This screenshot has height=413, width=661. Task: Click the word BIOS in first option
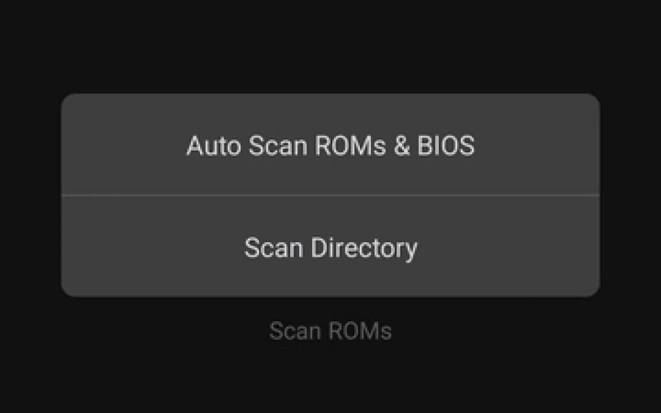point(446,145)
